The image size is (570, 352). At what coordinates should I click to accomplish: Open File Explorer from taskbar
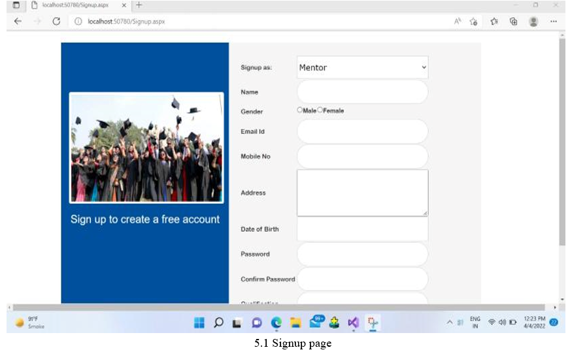click(x=295, y=323)
